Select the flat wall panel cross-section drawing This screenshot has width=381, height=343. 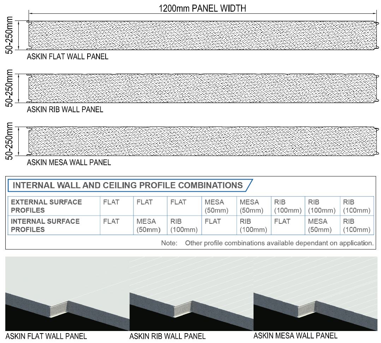click(203, 35)
